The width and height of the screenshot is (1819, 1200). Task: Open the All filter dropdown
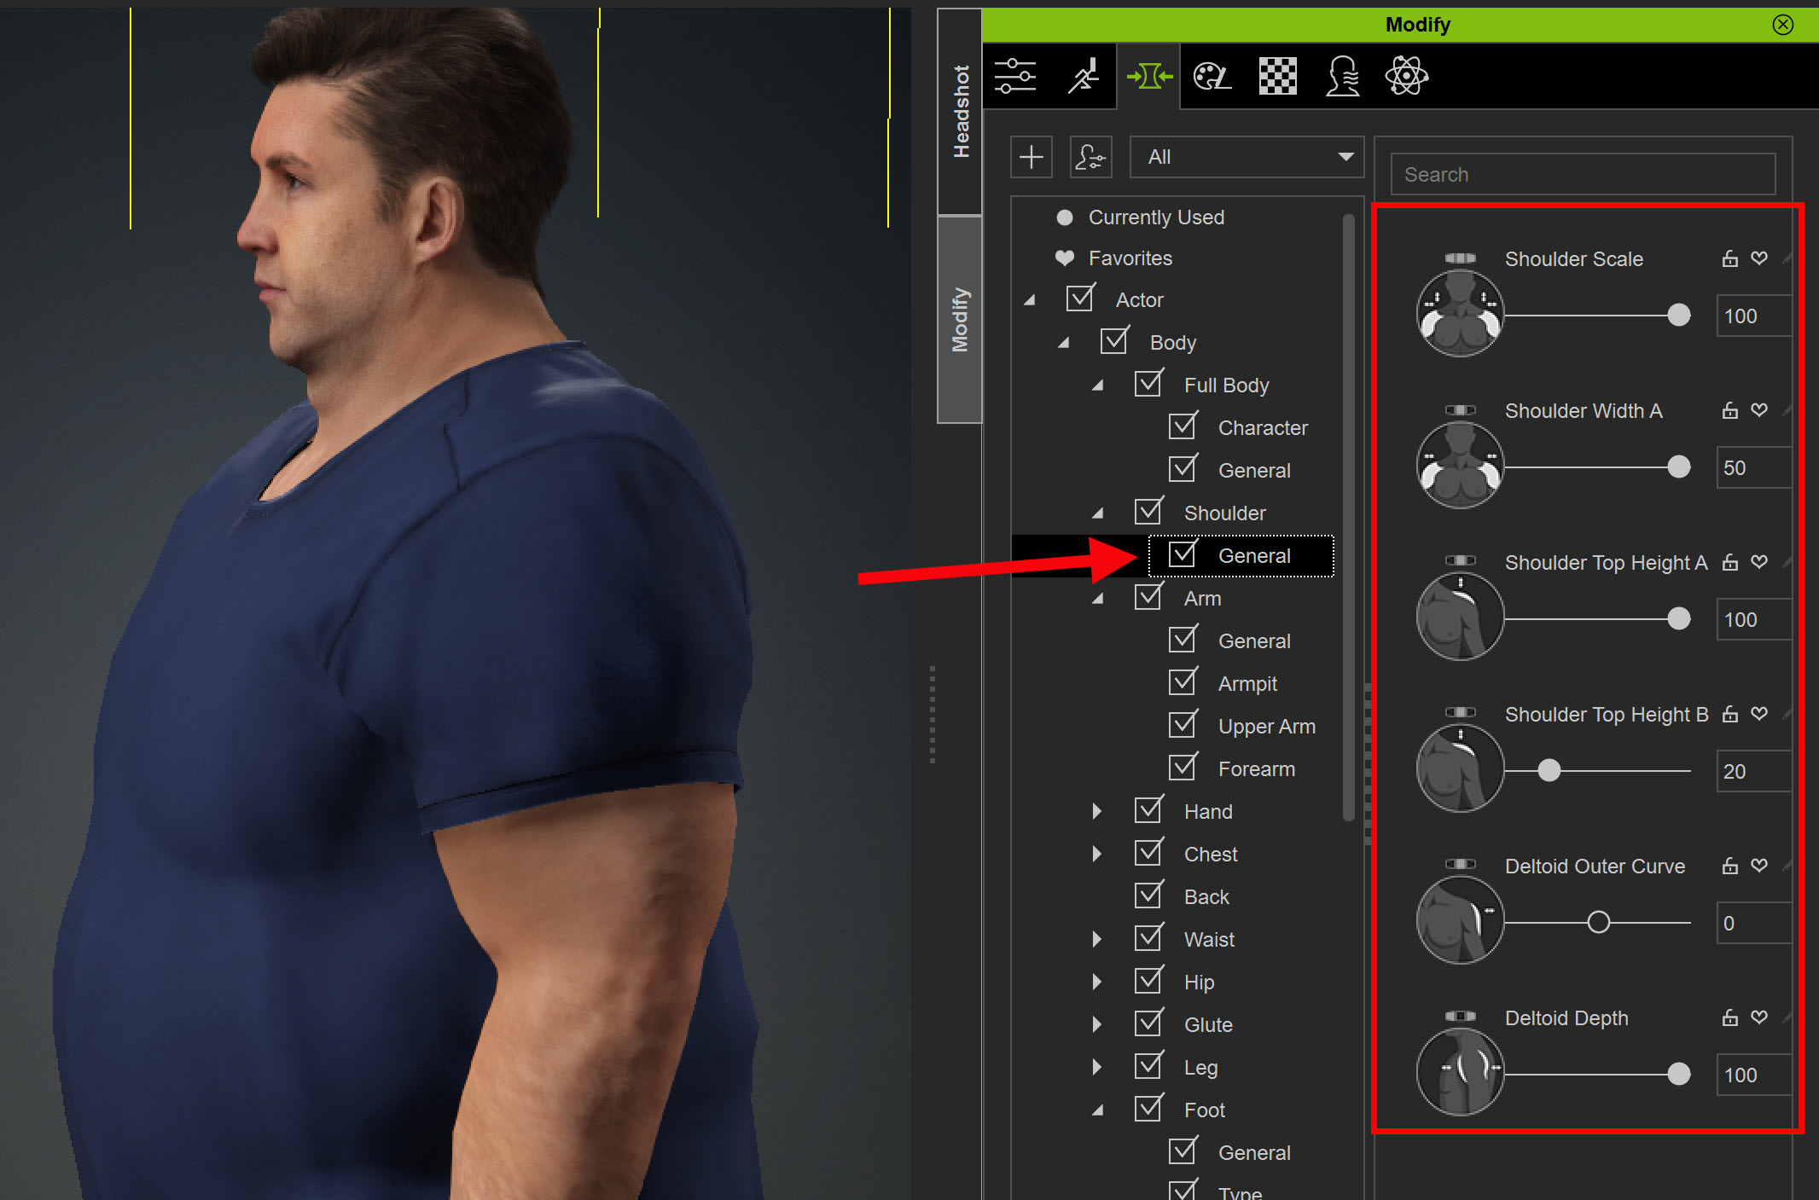pyautogui.click(x=1247, y=157)
